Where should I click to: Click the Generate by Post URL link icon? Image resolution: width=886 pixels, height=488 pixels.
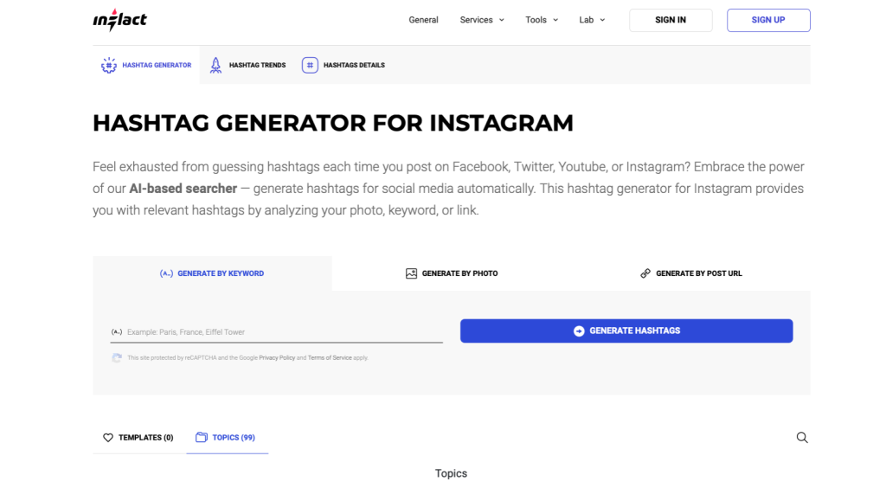pos(645,273)
